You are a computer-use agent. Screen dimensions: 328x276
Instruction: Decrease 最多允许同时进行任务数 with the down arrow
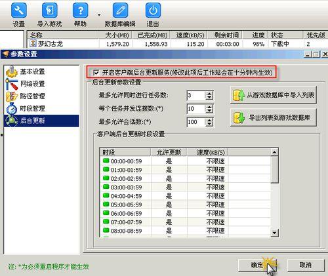pos(209,98)
